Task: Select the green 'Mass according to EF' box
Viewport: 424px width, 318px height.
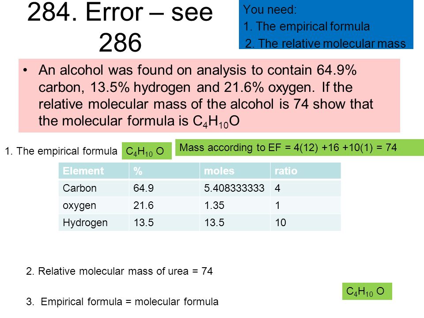Action: [x=299, y=148]
